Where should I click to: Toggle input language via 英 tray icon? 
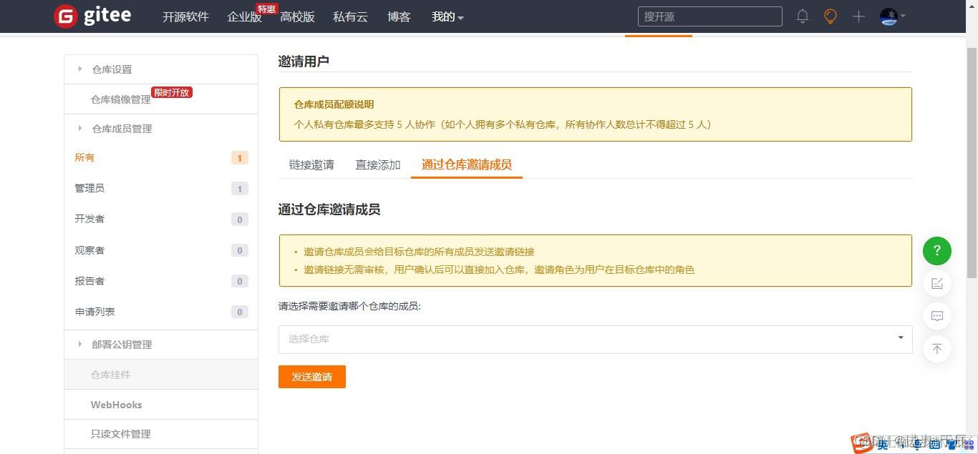pos(882,445)
